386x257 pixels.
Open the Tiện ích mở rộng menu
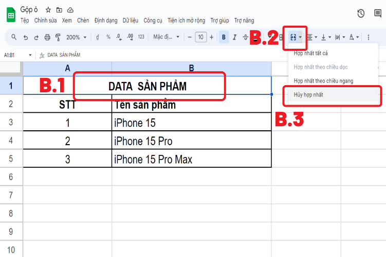point(187,21)
